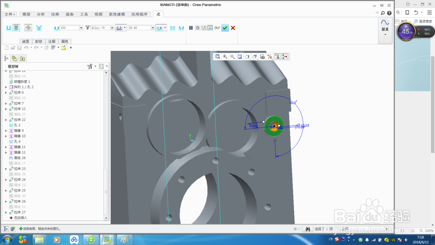435x245 pixels.
Task: Click the layer tree tab icon
Action: click(14, 59)
